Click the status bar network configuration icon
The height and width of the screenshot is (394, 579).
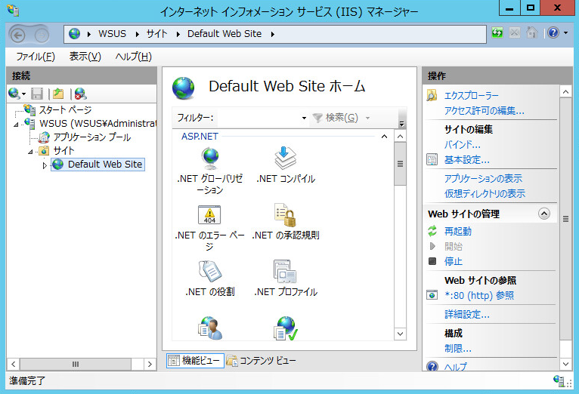click(559, 380)
